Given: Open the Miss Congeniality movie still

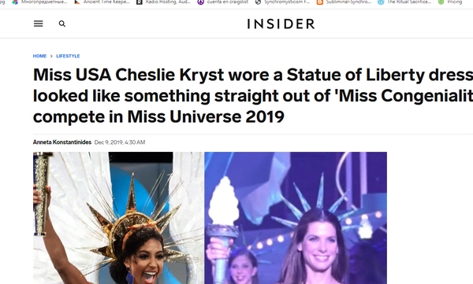Looking at the screenshot, I should (x=296, y=218).
